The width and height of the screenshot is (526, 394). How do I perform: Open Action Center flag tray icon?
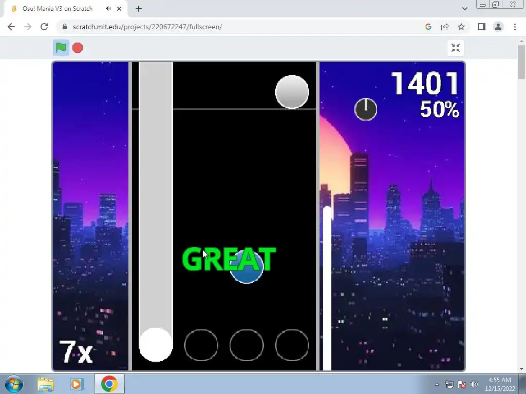coord(462,384)
